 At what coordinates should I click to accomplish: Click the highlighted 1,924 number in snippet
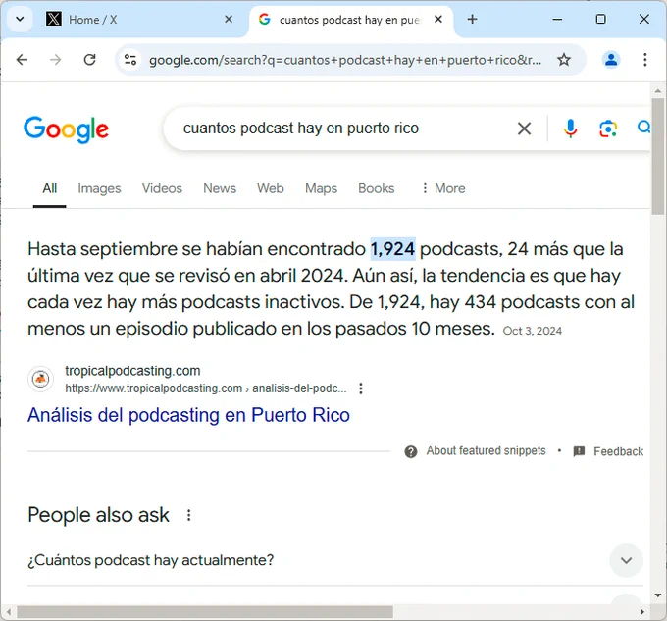[392, 249]
